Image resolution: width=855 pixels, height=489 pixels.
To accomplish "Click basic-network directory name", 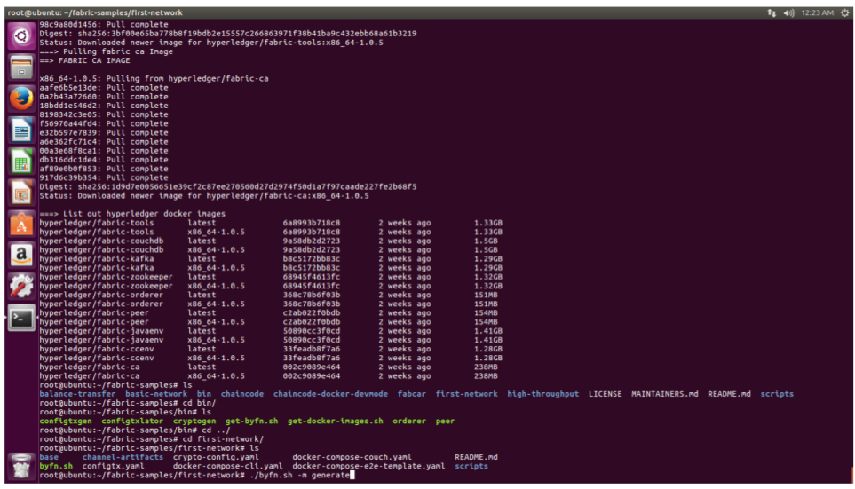I will pyautogui.click(x=156, y=394).
